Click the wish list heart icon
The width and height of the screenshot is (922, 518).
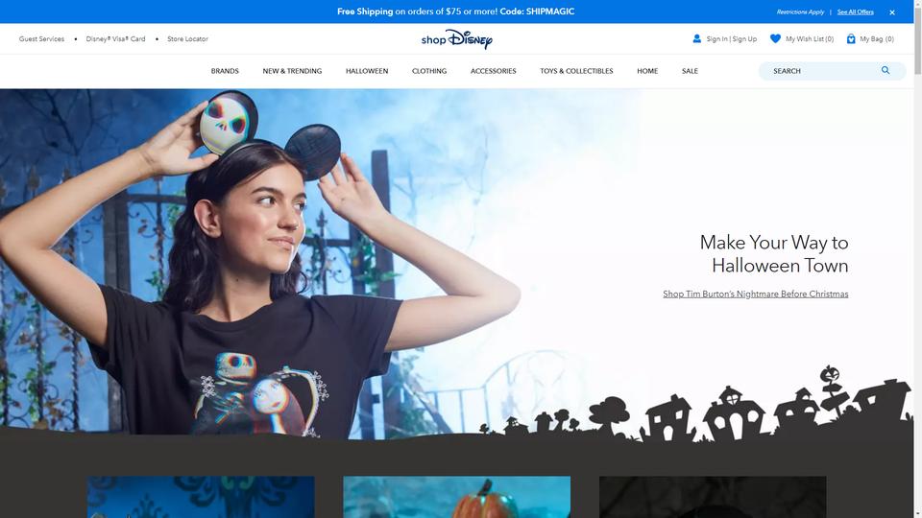coord(776,38)
